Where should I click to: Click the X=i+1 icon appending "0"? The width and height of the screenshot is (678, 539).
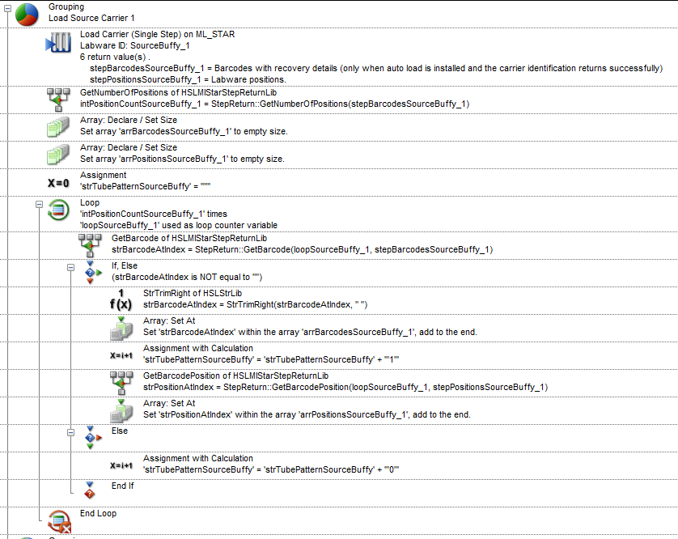(x=121, y=466)
